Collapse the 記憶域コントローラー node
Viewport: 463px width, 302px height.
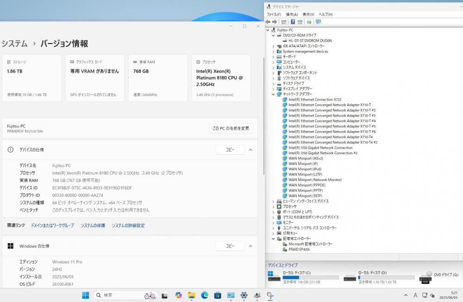273,239
